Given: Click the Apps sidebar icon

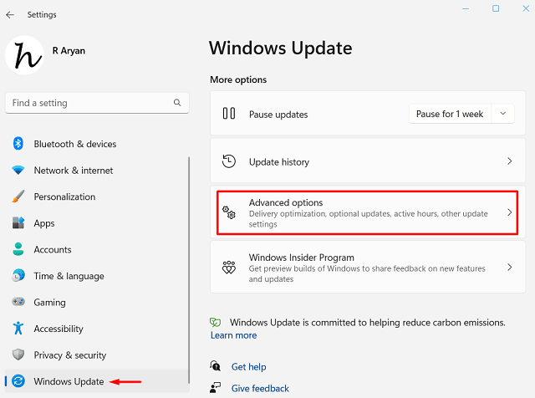Looking at the screenshot, I should coord(18,223).
